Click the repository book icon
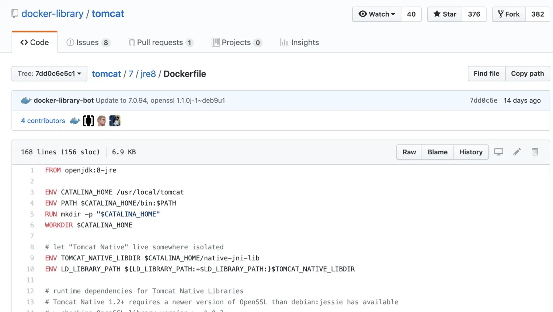The height and width of the screenshot is (312, 553). [15, 14]
